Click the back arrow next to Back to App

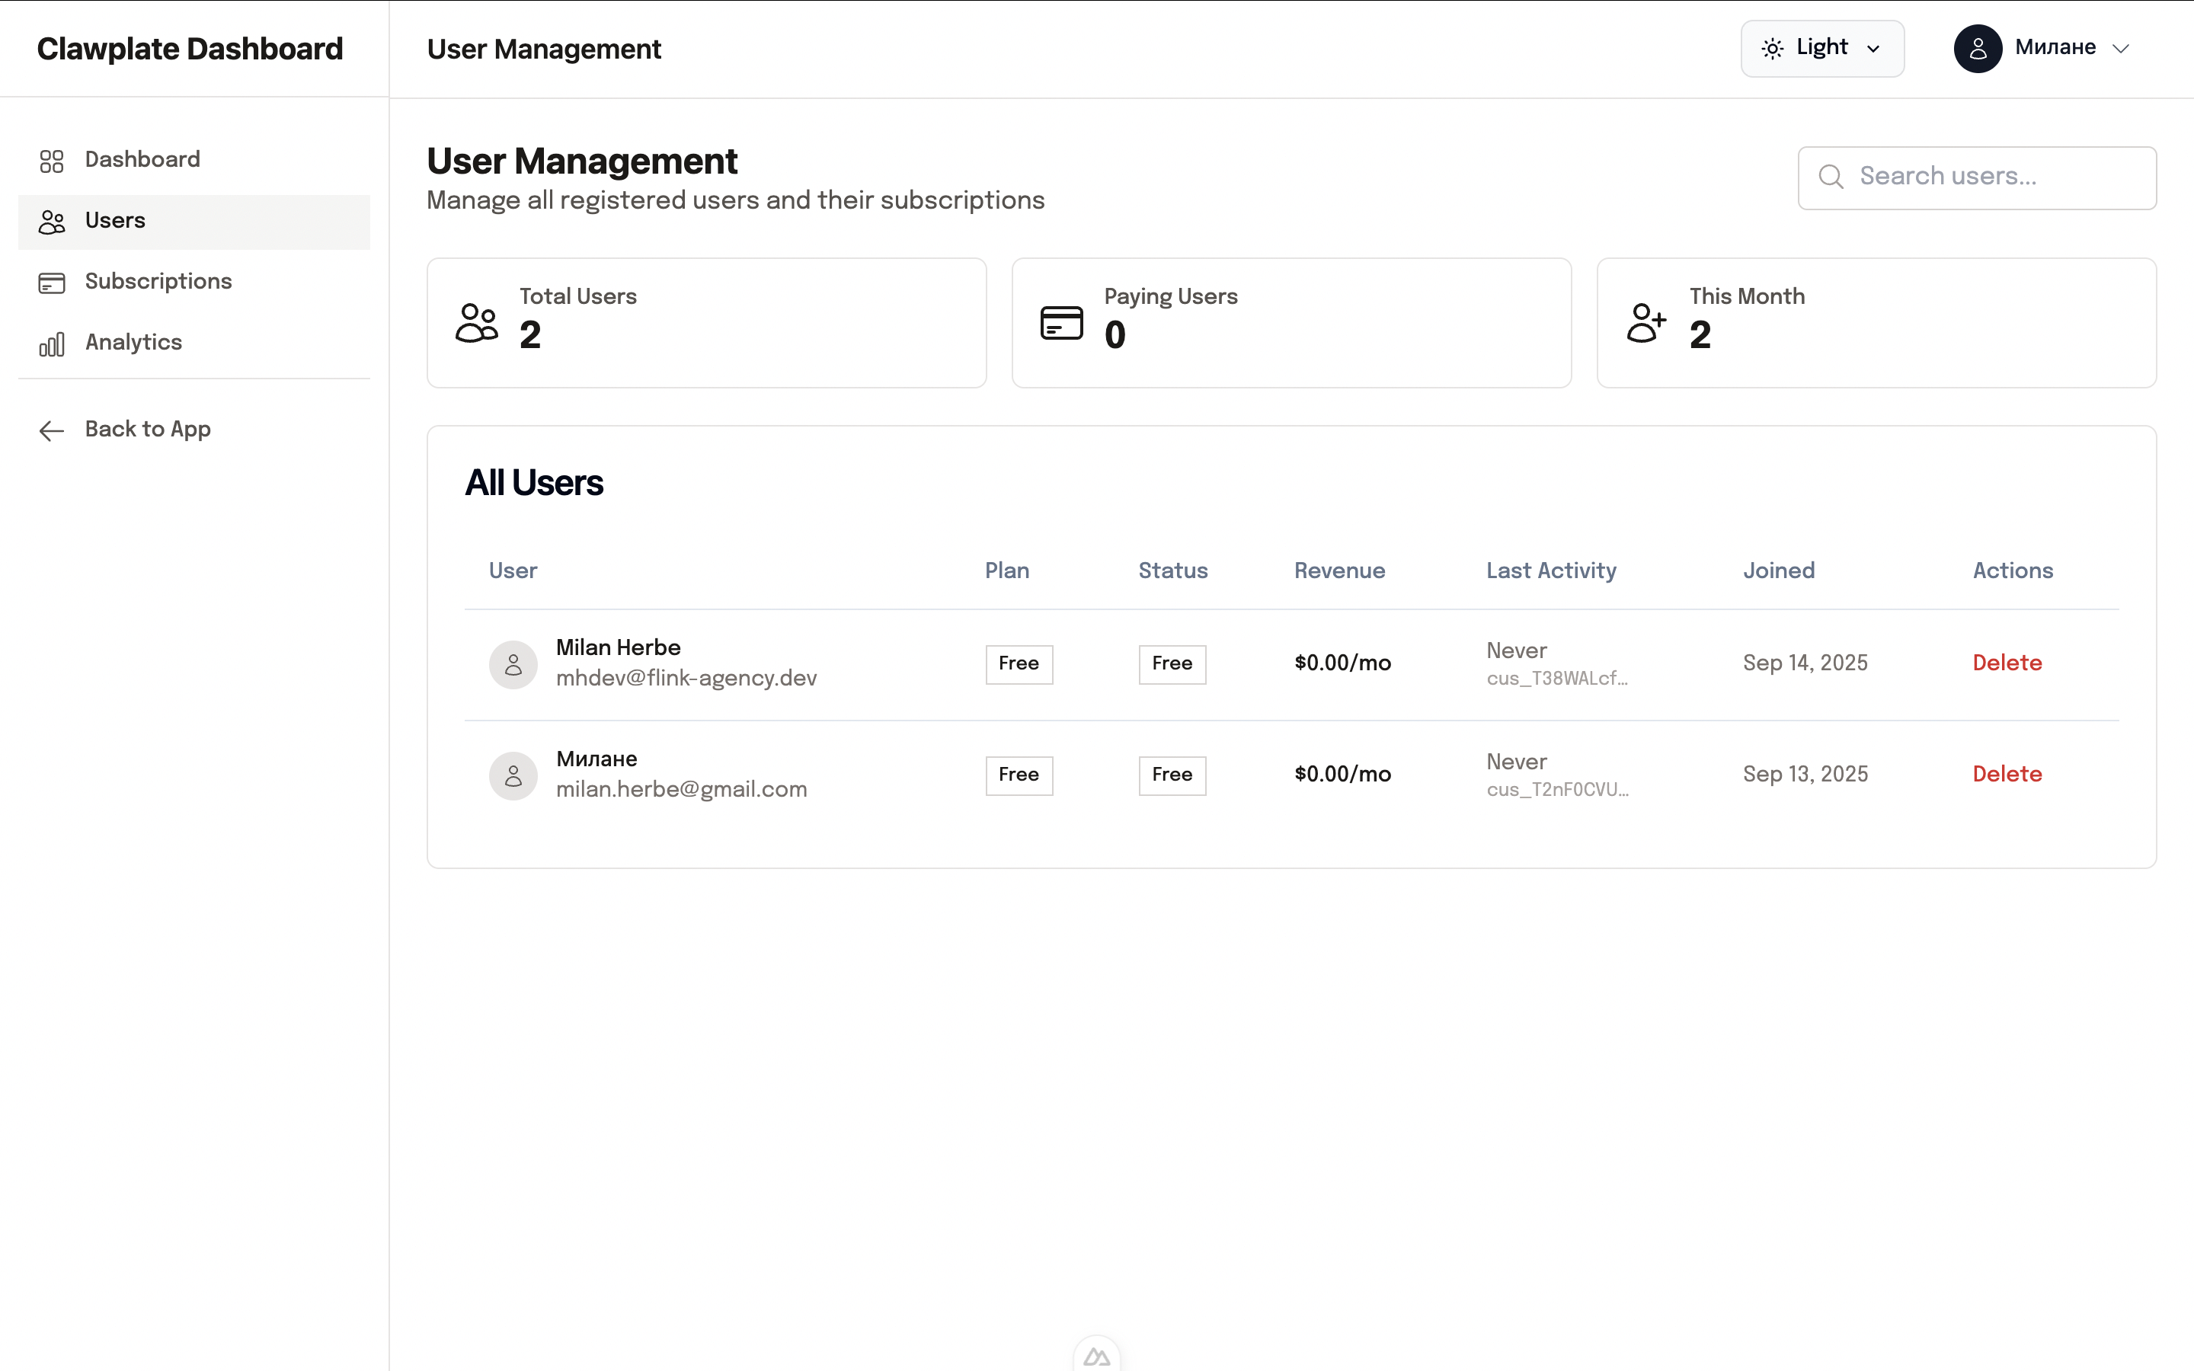pyautogui.click(x=51, y=430)
